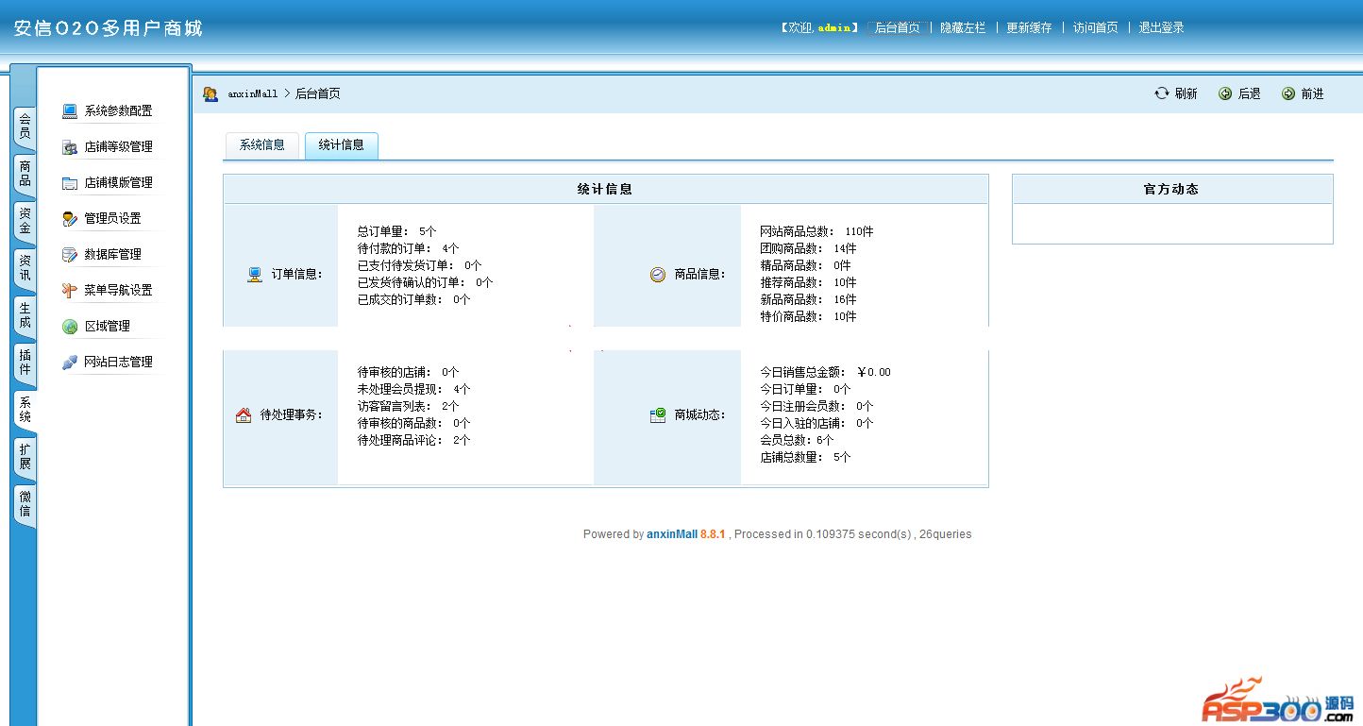Viewport: 1363px width, 726px height.
Task: Click the 菜单导航设置 signpost icon
Action: 70,291
